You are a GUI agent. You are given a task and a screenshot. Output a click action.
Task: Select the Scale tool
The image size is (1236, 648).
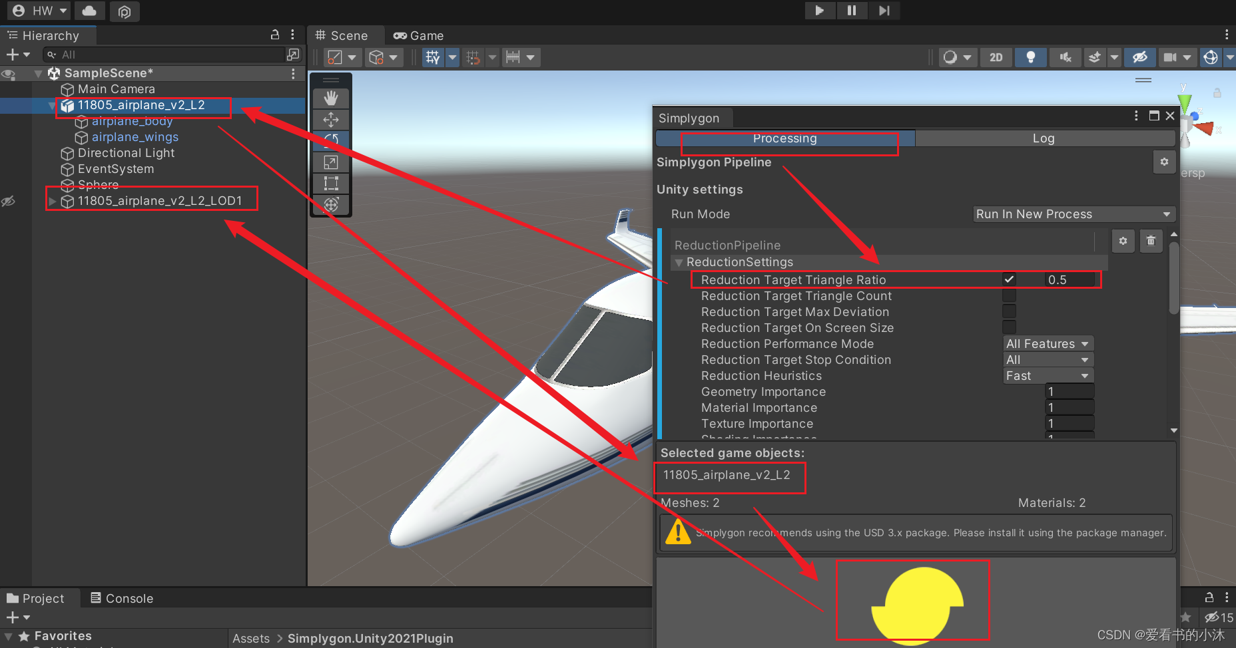[x=331, y=162]
